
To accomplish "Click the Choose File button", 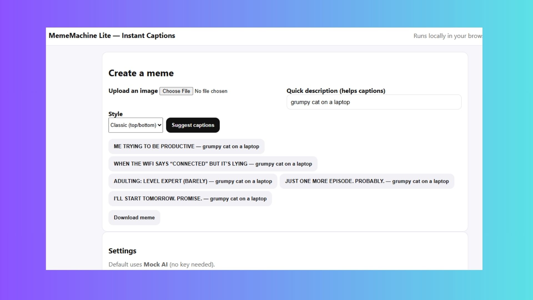I will point(176,91).
